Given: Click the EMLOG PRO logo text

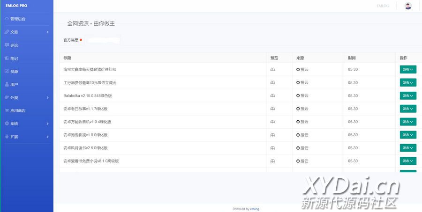Looking at the screenshot, I should click(x=16, y=6).
